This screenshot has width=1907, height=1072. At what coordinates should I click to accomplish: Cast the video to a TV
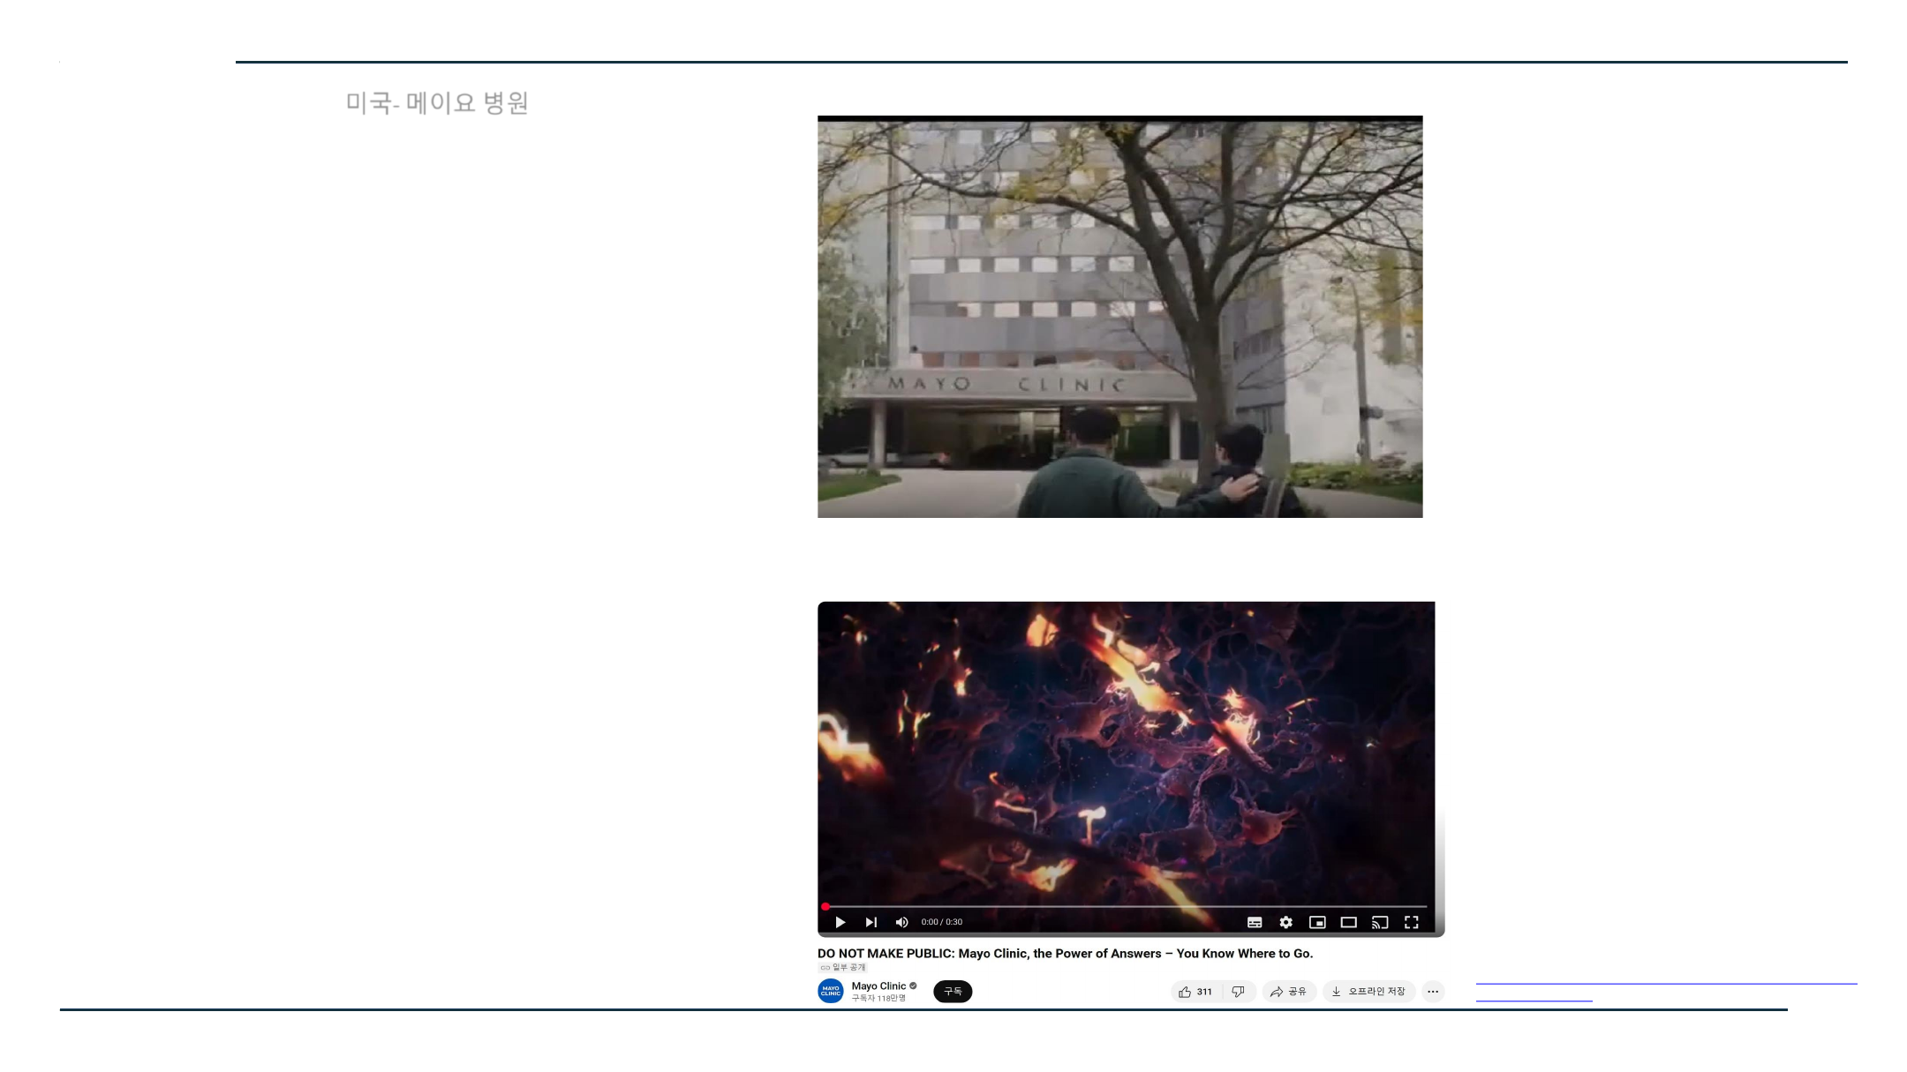pos(1380,922)
